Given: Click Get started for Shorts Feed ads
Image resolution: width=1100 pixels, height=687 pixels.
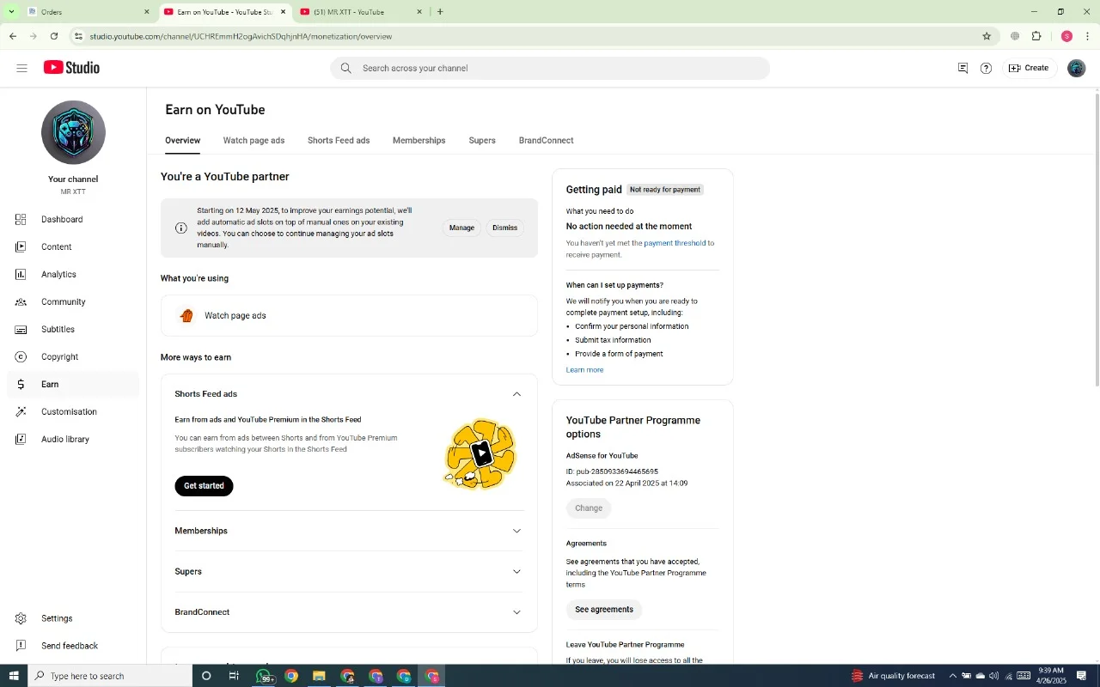Looking at the screenshot, I should 204,486.
